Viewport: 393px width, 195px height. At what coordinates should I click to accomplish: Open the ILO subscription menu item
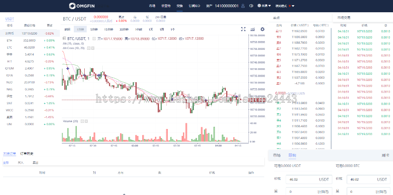[x=194, y=6]
